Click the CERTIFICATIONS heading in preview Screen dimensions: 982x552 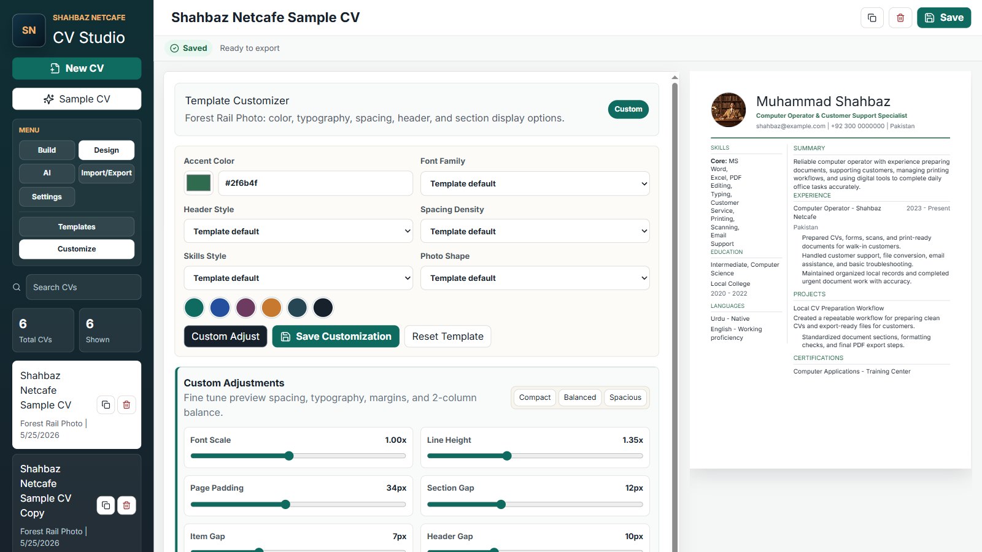click(x=818, y=358)
